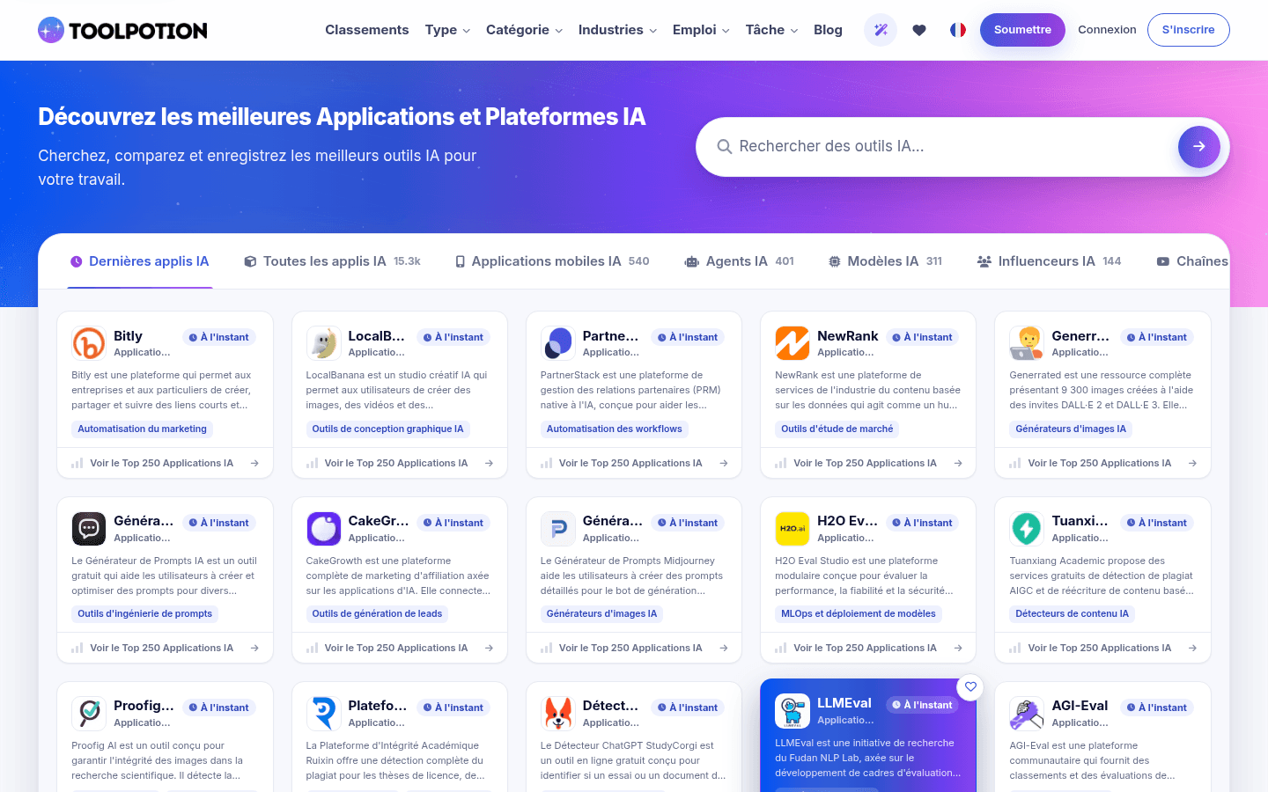Go to the Blog page

coord(828,30)
